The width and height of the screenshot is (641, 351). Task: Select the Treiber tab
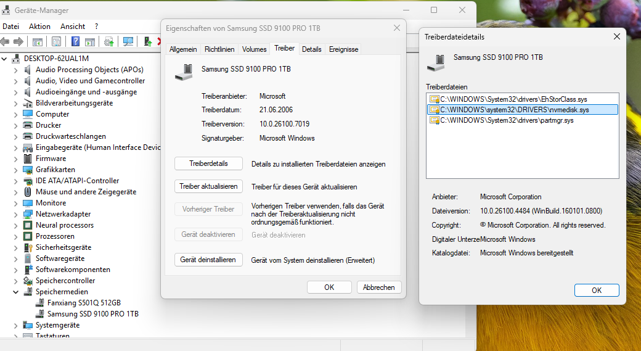(285, 48)
